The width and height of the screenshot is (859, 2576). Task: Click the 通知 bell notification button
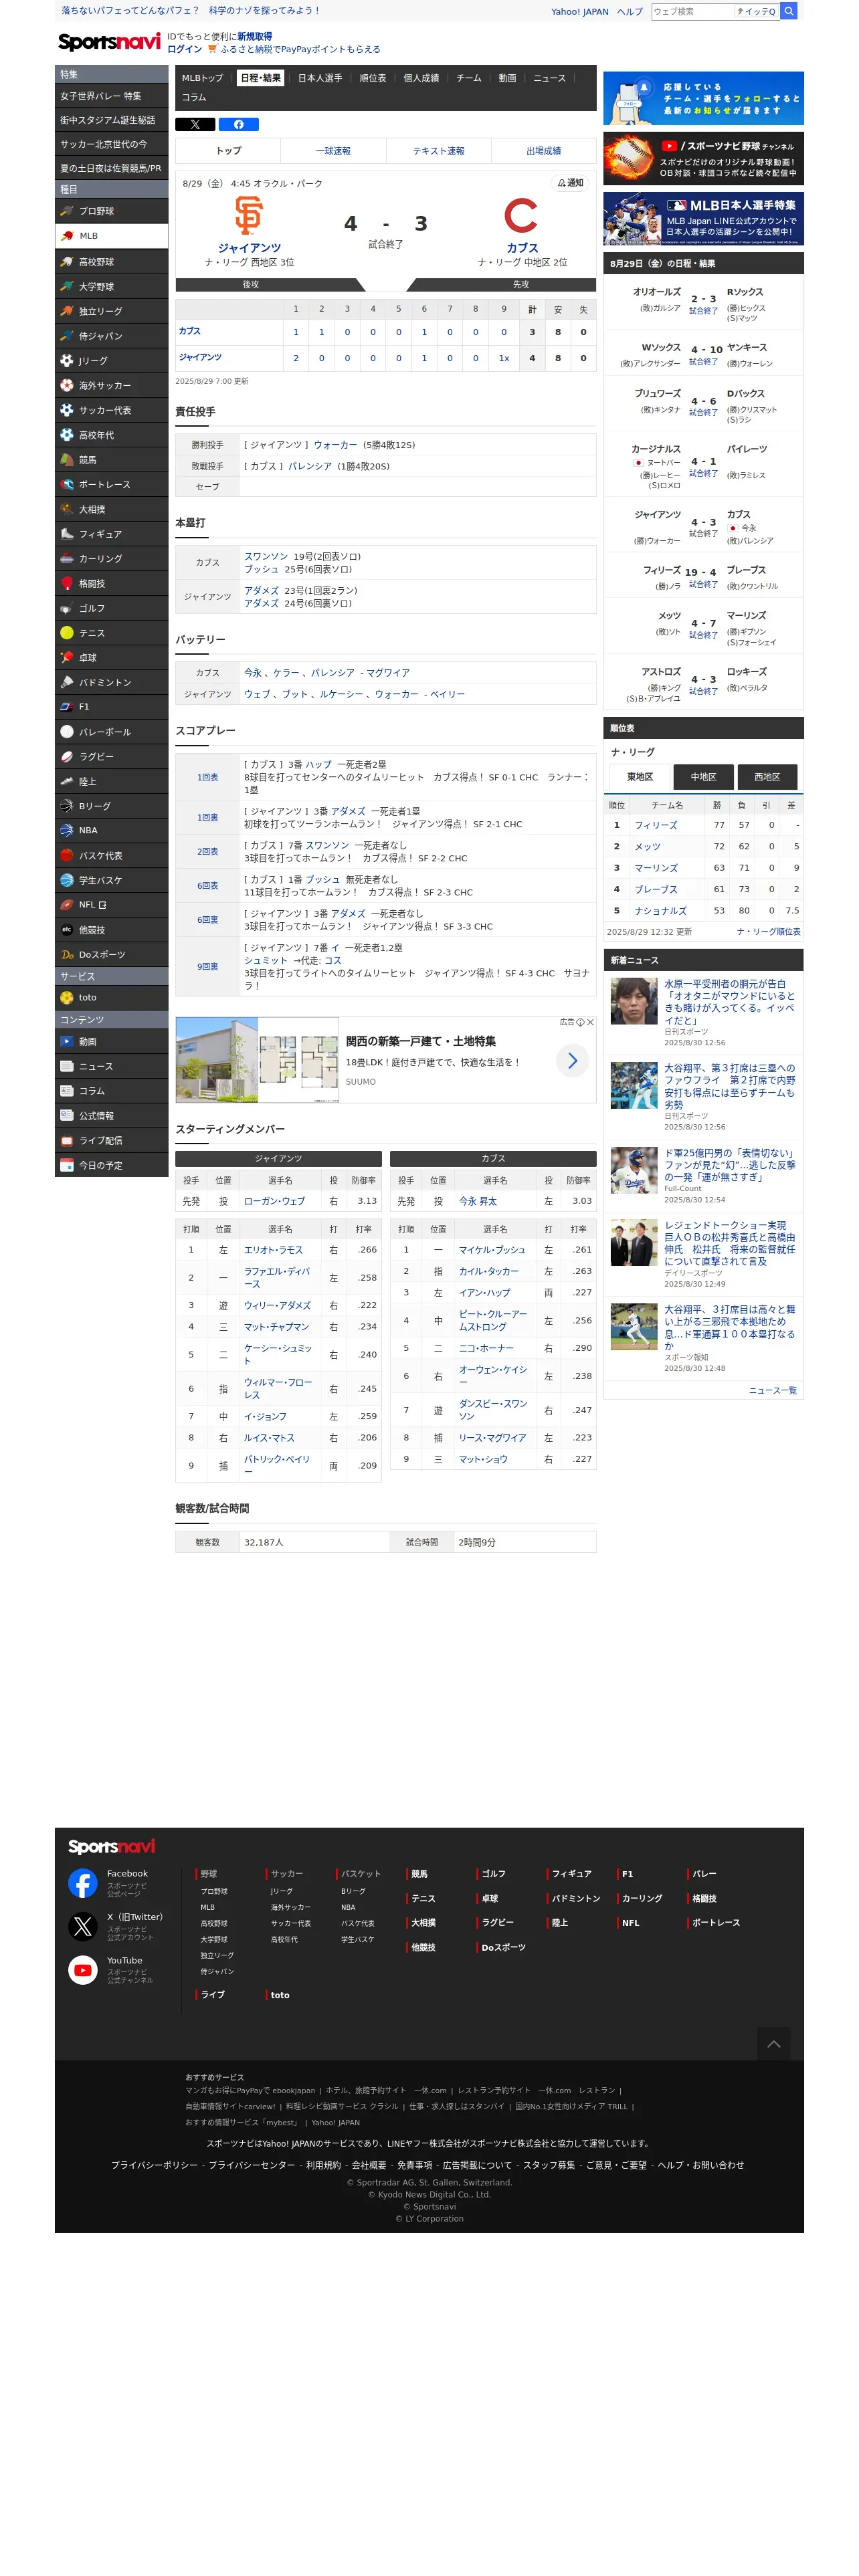tap(570, 183)
